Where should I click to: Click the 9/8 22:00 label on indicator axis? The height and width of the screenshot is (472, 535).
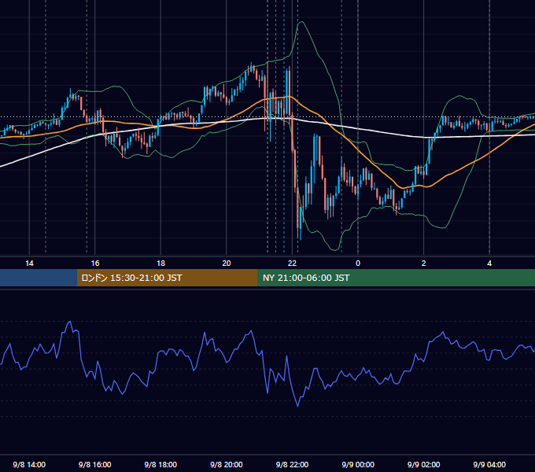[x=292, y=464]
